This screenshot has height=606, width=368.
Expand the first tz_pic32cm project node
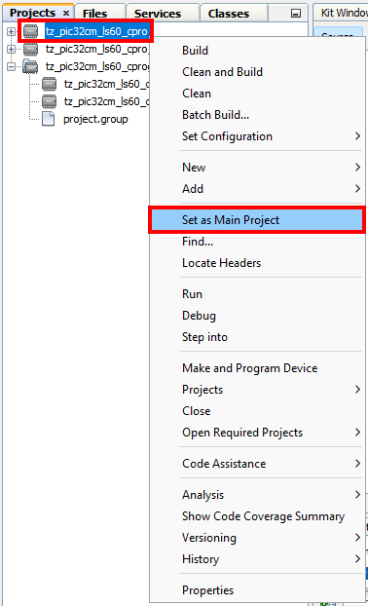point(11,31)
